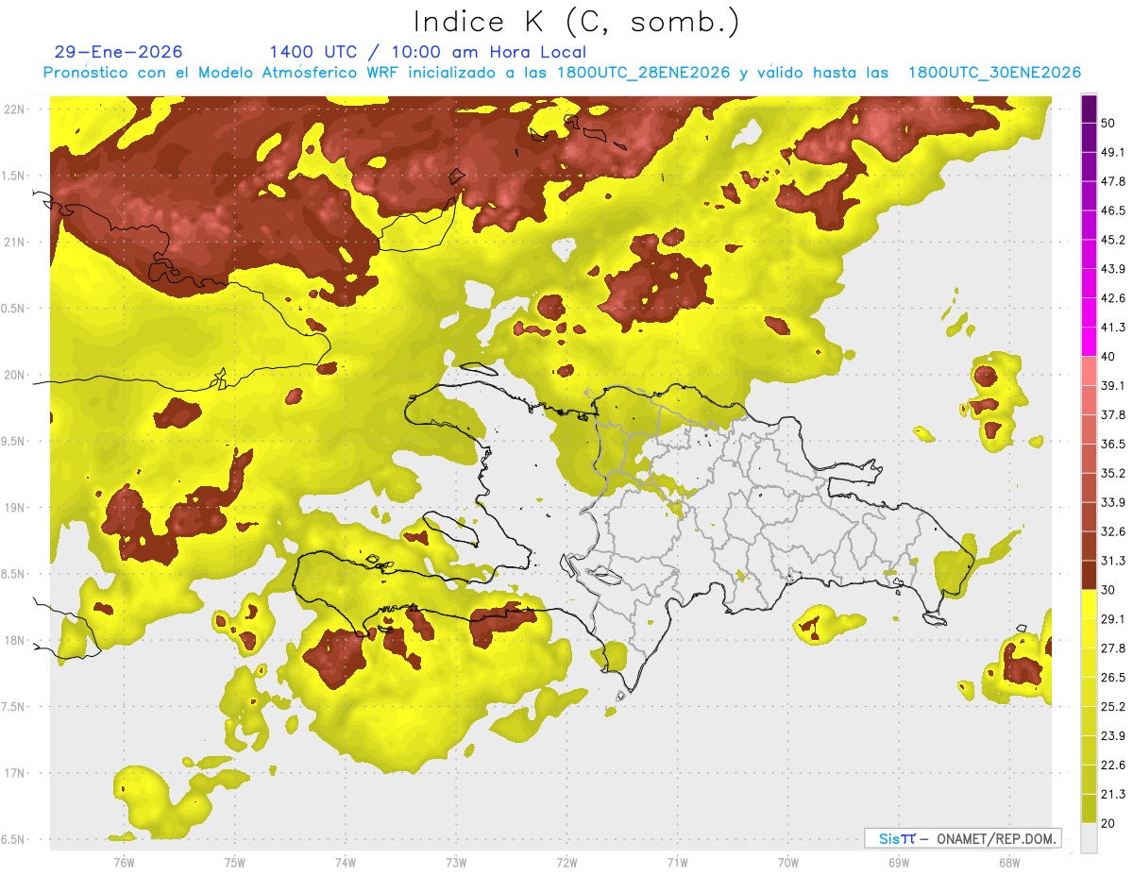Pick the salmon swatch between 39.1 and 40

tap(1089, 371)
